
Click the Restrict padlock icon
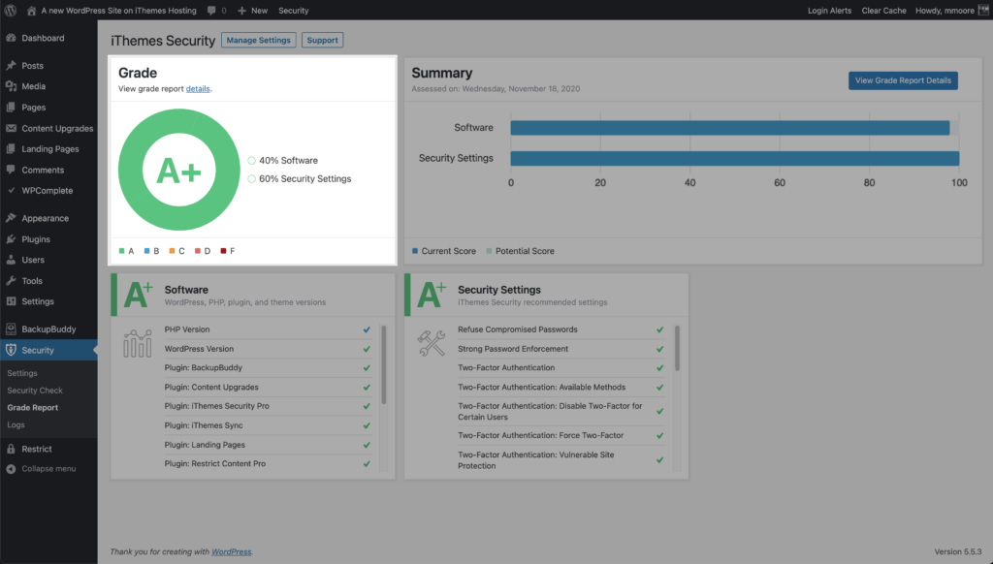(11, 449)
